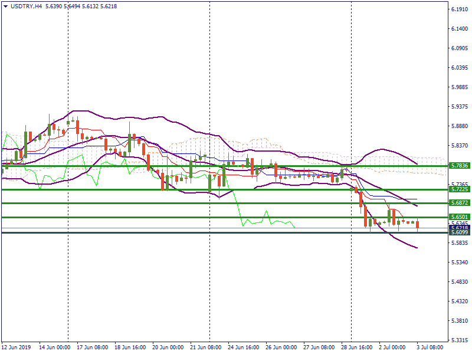Image resolution: width=472 pixels, height=354 pixels.
Task: Click the 5.3315 value on price scale
Action: click(x=459, y=340)
